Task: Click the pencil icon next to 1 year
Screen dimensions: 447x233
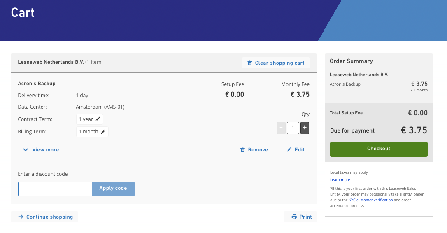Action: point(98,119)
